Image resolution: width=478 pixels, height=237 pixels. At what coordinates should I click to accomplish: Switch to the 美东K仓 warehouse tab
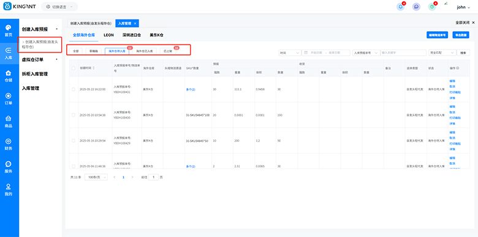pos(156,35)
